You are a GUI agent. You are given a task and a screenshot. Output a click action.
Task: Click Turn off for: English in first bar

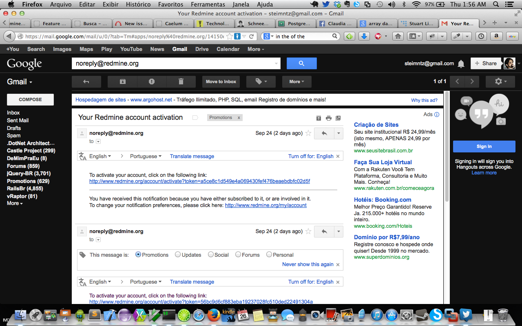[x=311, y=156]
